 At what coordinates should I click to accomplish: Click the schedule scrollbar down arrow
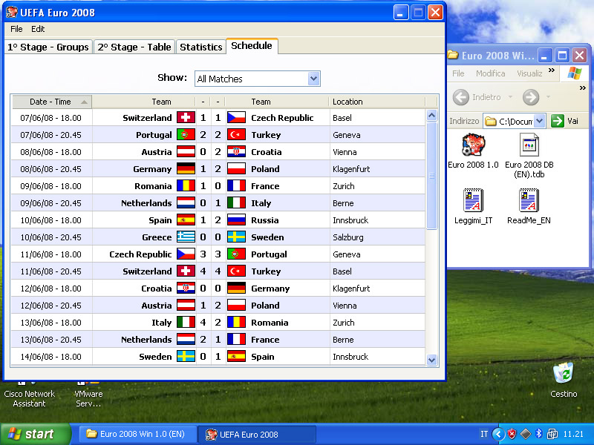[431, 360]
